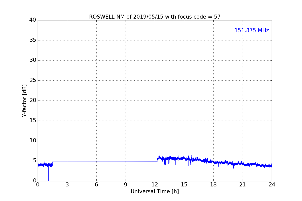The width and height of the screenshot is (302, 201).
Task: Click the 'Y-factor [dB]' axis label
Action: 24,100
